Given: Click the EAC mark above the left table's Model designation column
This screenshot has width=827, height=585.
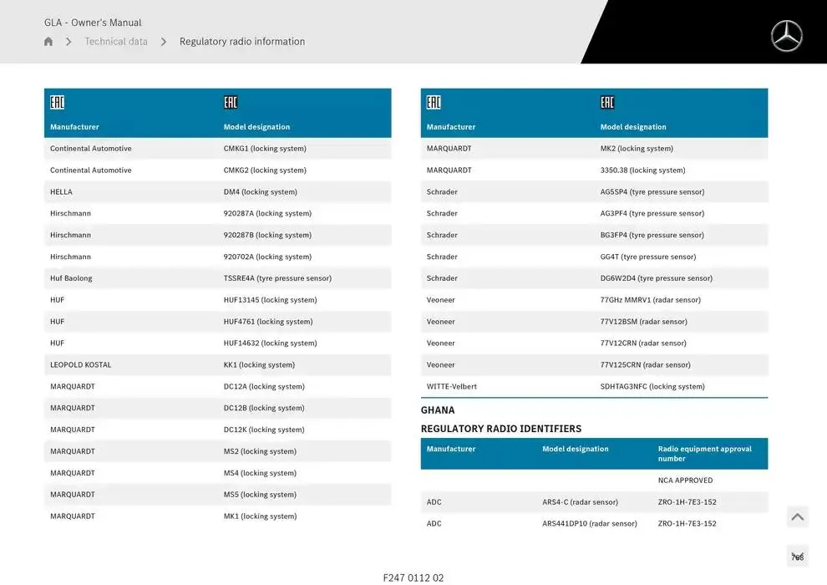Looking at the screenshot, I should click(231, 103).
